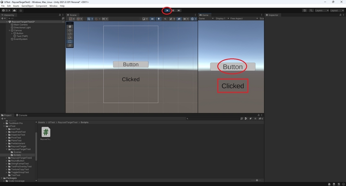Image resolution: width=346 pixels, height=186 pixels.
Task: Switch to the Scene tab
Action: pyautogui.click(x=72, y=15)
